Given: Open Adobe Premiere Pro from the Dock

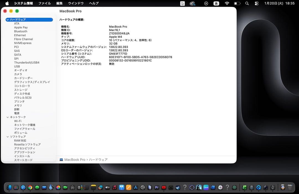Looking at the screenshot, I should 156,187.
